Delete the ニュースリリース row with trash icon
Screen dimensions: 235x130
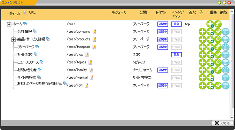pyautogui.click(x=226, y=62)
